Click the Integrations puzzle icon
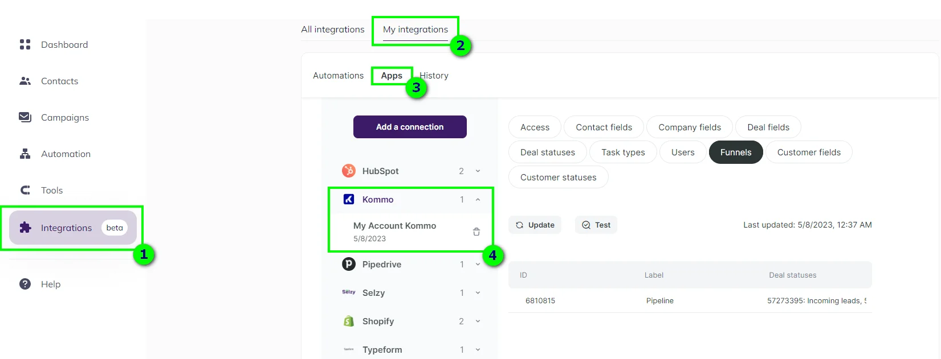Screen dimensions: 941x359 click(25, 228)
